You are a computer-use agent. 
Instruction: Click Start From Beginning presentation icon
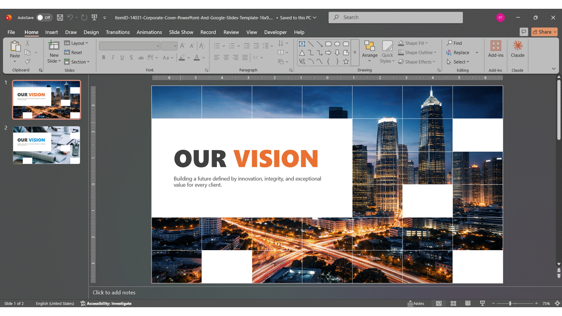tap(94, 18)
